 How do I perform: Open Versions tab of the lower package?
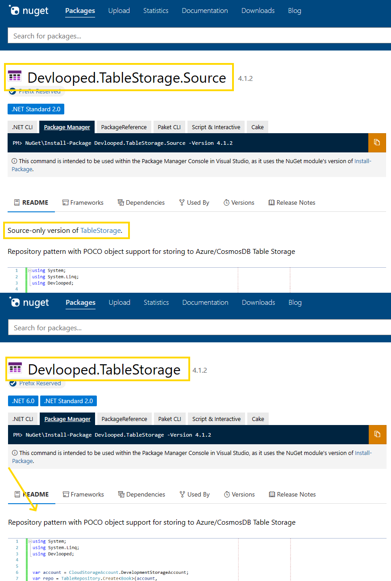point(239,494)
